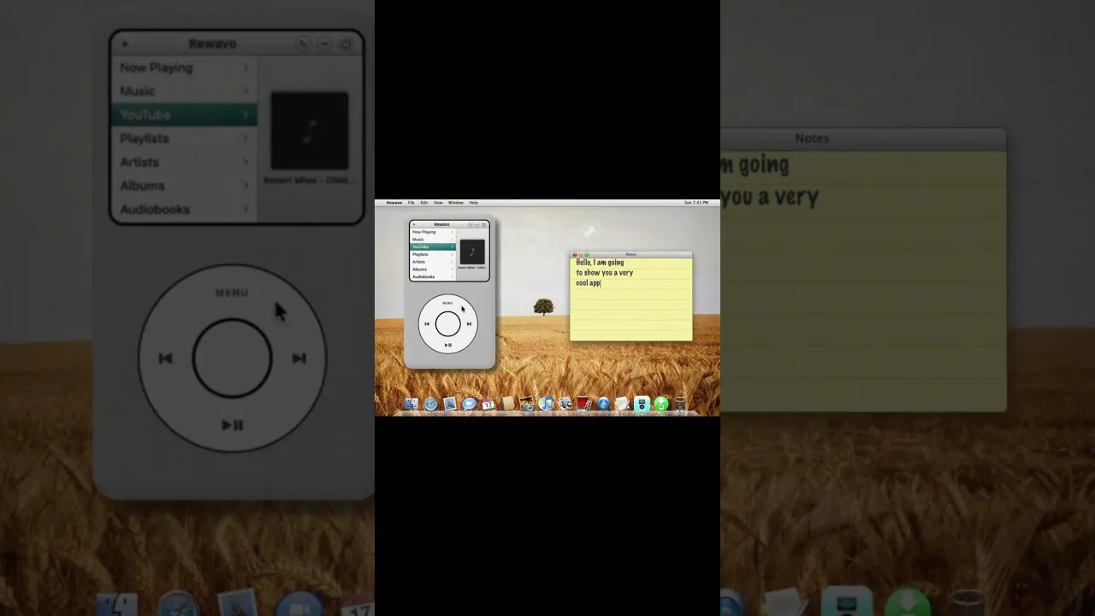This screenshot has height=616, width=1095.
Task: Open the iChat video bubble dock icon
Action: click(x=469, y=404)
